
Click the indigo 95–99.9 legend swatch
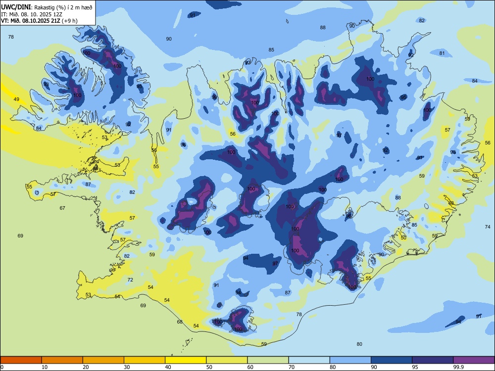tap(433, 360)
